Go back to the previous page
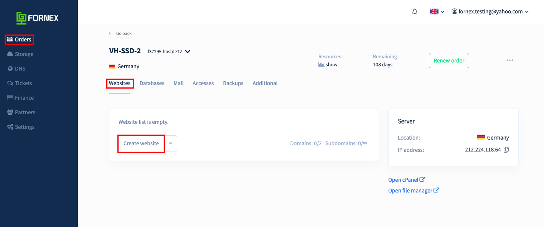This screenshot has width=544, height=227. [x=120, y=33]
